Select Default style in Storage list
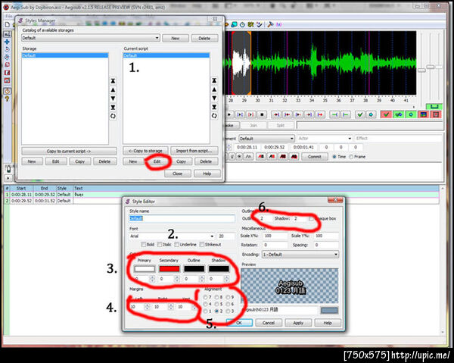Screen dimensions: 454x363 click(65, 55)
